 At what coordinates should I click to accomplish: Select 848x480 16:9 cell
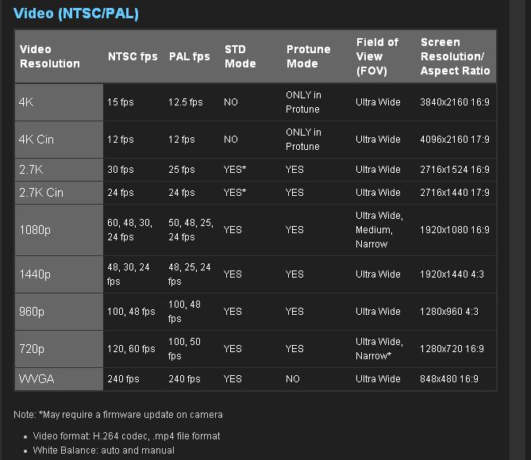click(x=449, y=379)
